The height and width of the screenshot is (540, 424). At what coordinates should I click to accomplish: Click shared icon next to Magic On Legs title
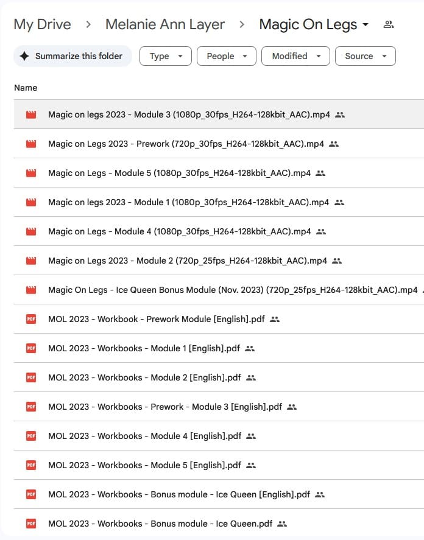(x=388, y=25)
